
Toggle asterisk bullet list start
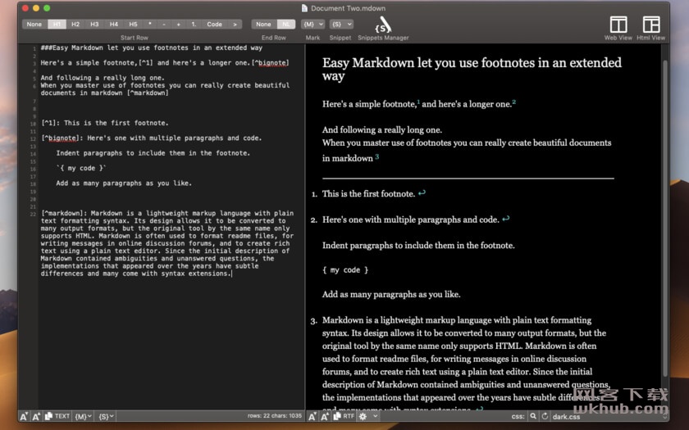150,24
